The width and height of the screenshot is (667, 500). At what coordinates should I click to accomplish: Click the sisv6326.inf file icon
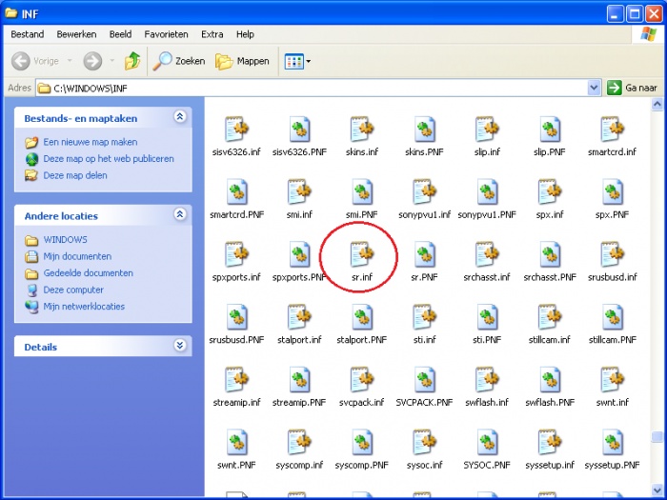click(x=236, y=130)
